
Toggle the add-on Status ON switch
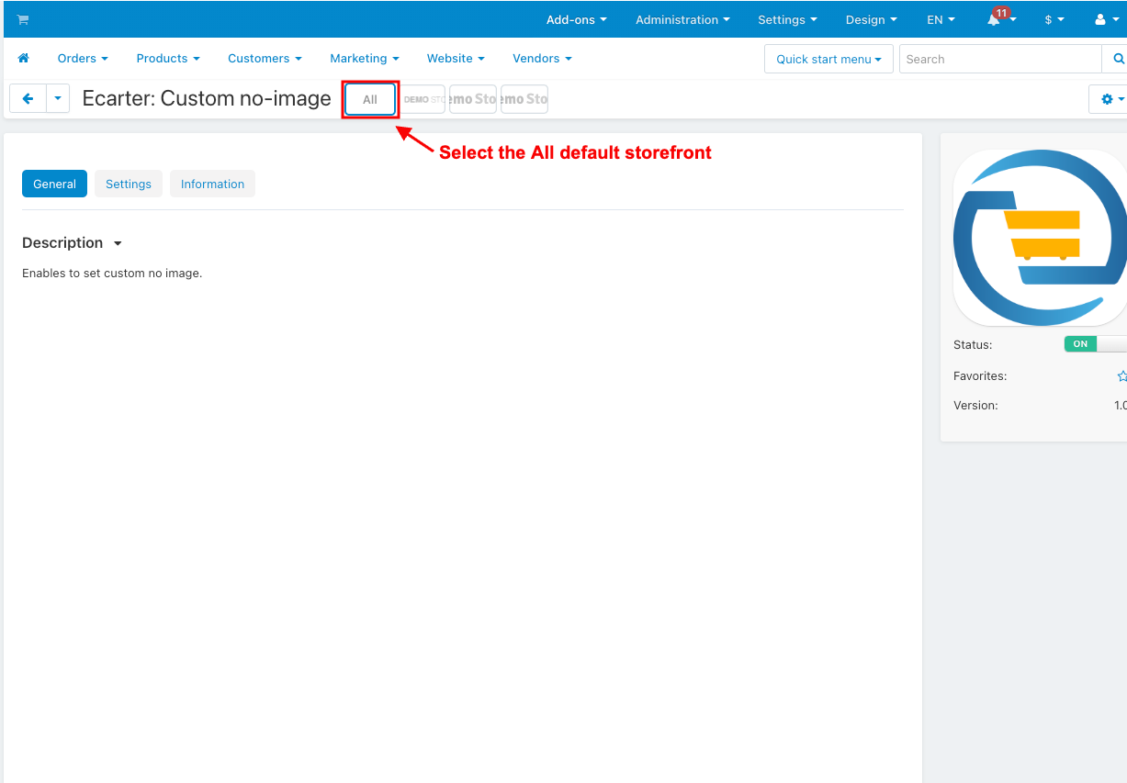pos(1095,344)
